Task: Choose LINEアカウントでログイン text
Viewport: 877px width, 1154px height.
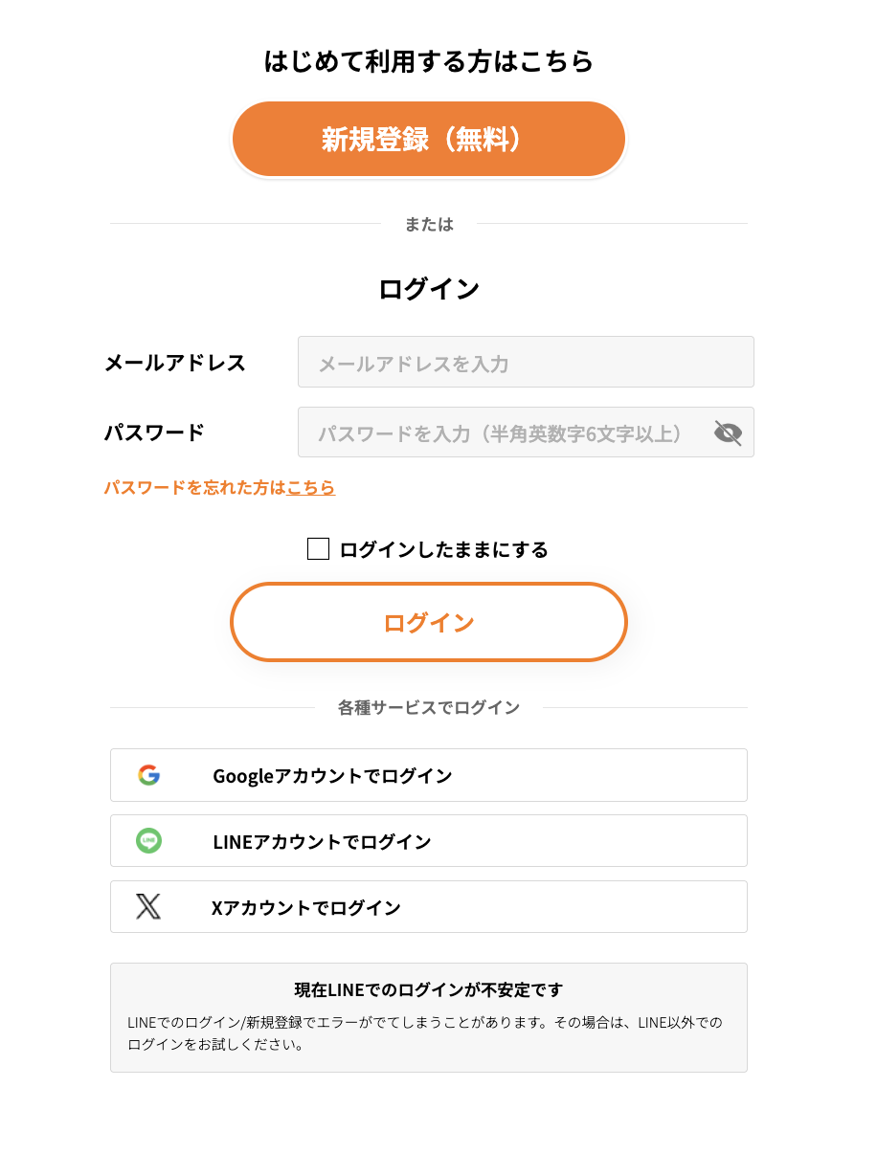Action: pos(322,842)
